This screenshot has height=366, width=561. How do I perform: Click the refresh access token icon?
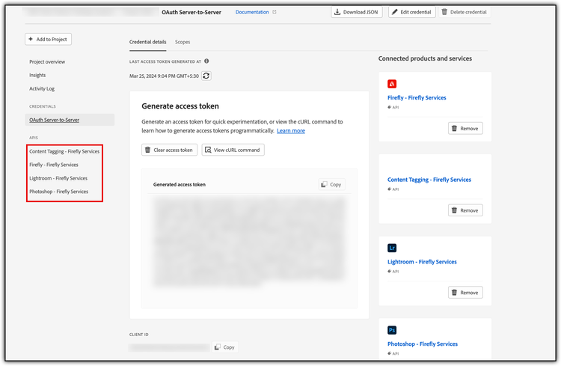[x=206, y=76]
